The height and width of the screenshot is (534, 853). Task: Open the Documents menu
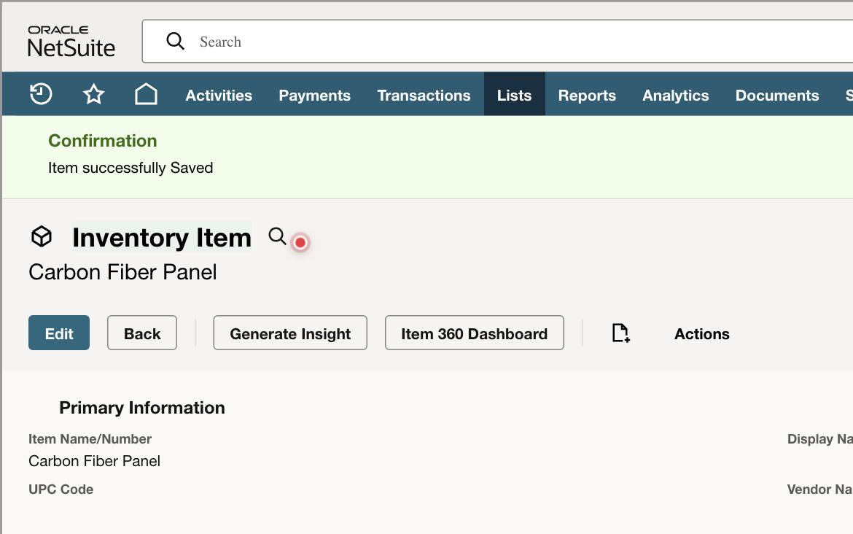(777, 96)
